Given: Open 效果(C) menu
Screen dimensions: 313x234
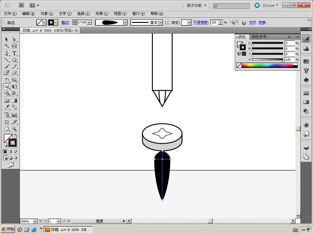Looking at the screenshot, I should [x=102, y=13].
